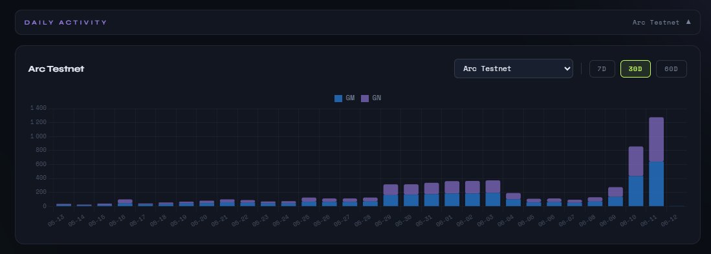
Task: Select the blue GM bar segment for 06-01
Action: click(x=452, y=200)
